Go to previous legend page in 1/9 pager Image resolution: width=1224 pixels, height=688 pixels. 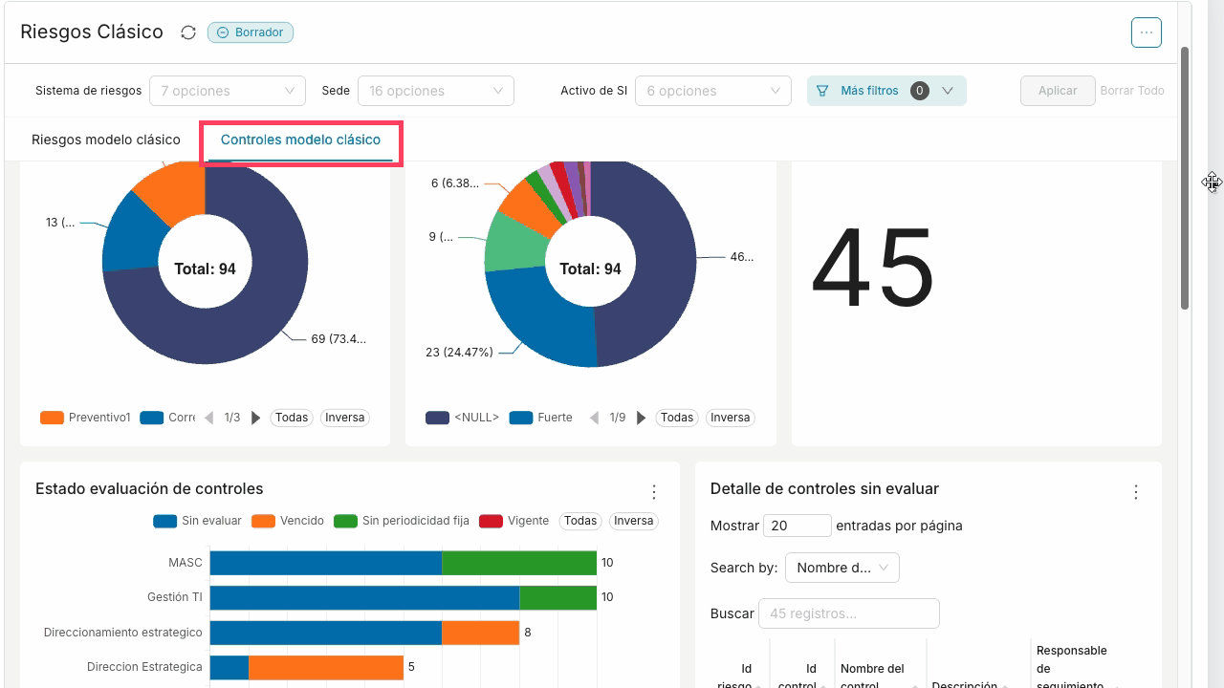594,418
